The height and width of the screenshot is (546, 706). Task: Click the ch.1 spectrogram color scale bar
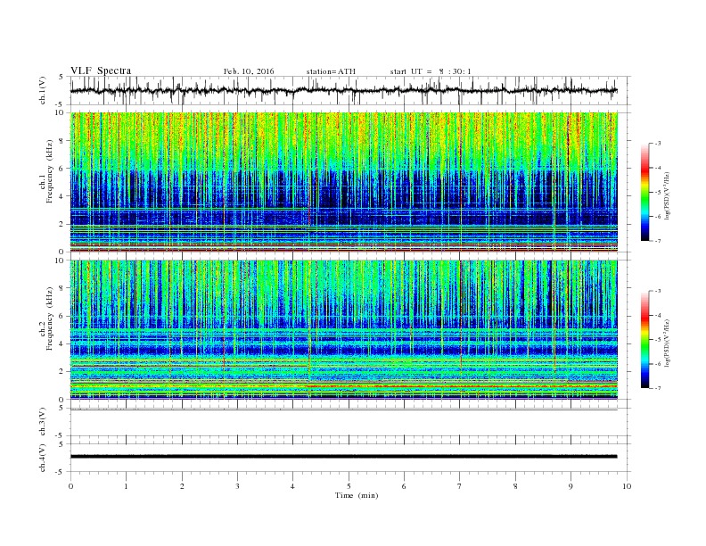644,192
